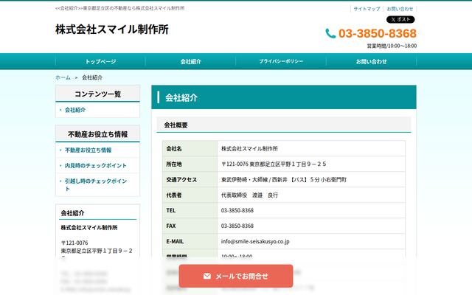
Task: Click 株式会社スマイル制作所 in the 会社名 row
Action: [249, 148]
